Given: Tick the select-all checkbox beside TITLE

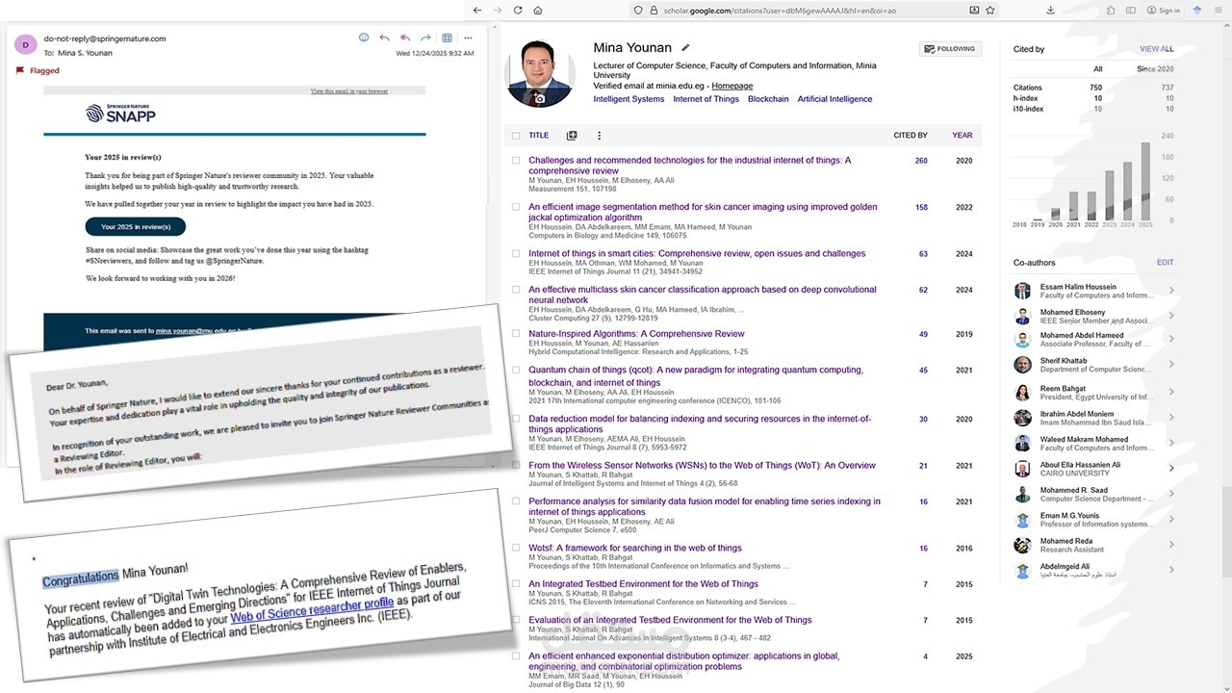Looking at the screenshot, I should click(x=516, y=136).
